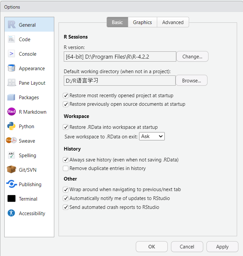Switch to the Basic tab
The width and height of the screenshot is (243, 256).
[117, 22]
